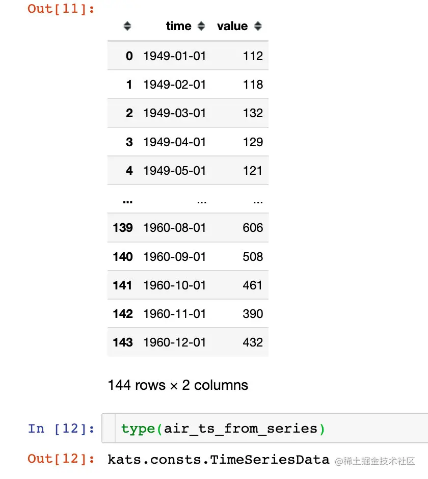Click the Out[12] output prompt
The height and width of the screenshot is (479, 428).
coord(61,459)
